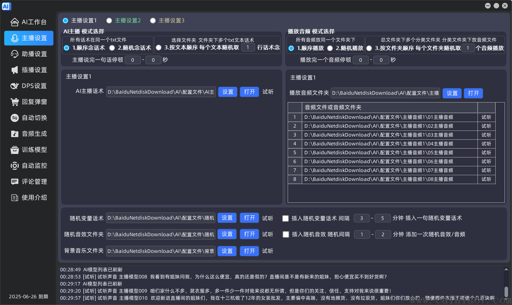
Task: Select 回复弹窗 in the sidebar
Action: pyautogui.click(x=28, y=102)
